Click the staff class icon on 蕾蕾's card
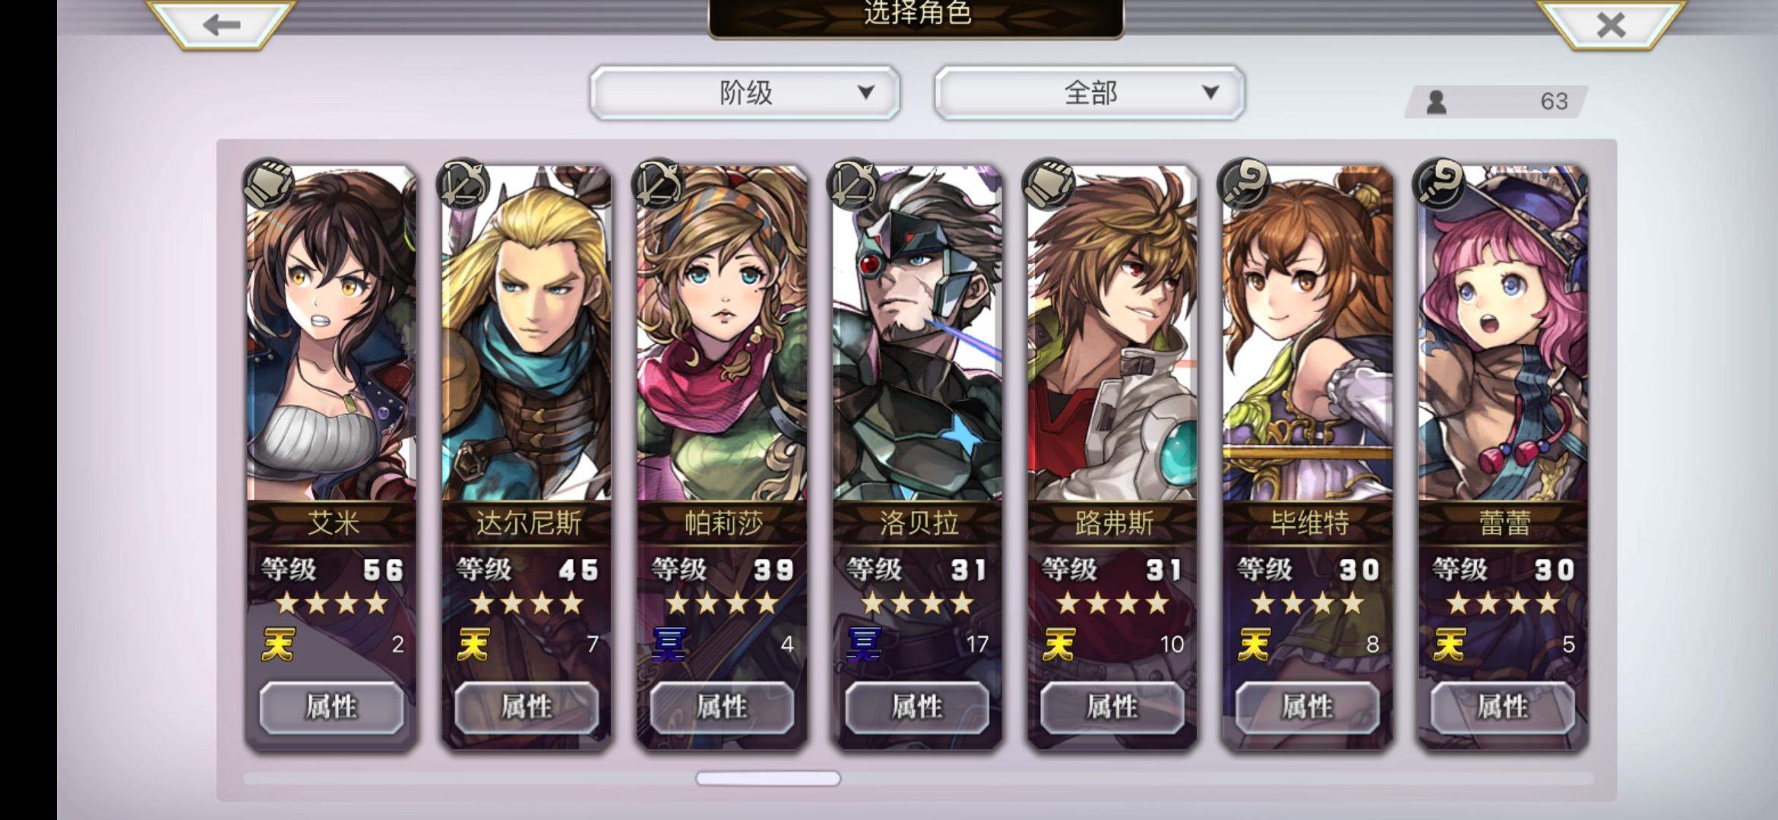 (1439, 184)
